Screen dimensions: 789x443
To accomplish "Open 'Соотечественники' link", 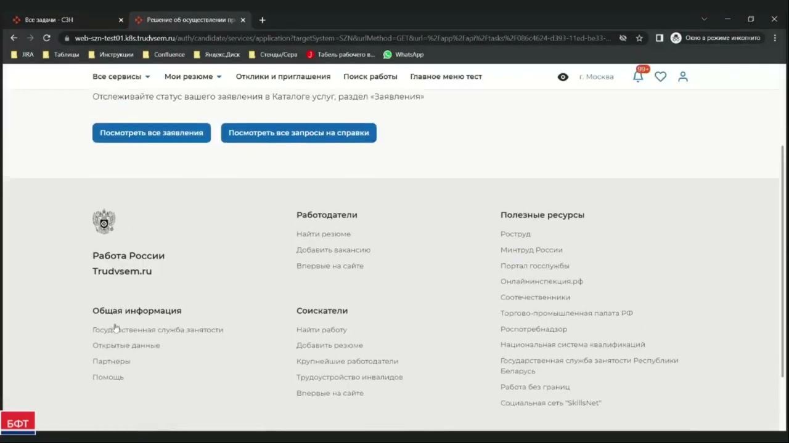I will 535,297.
